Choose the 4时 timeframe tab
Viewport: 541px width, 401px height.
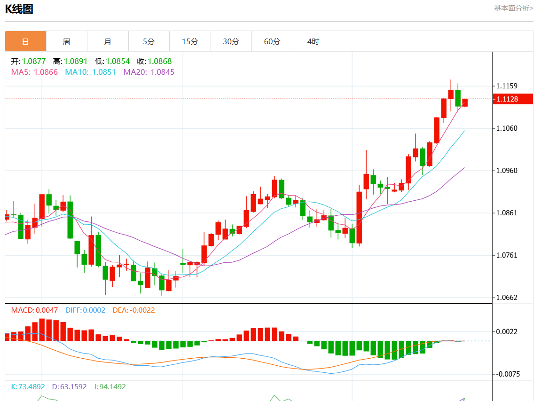point(313,41)
